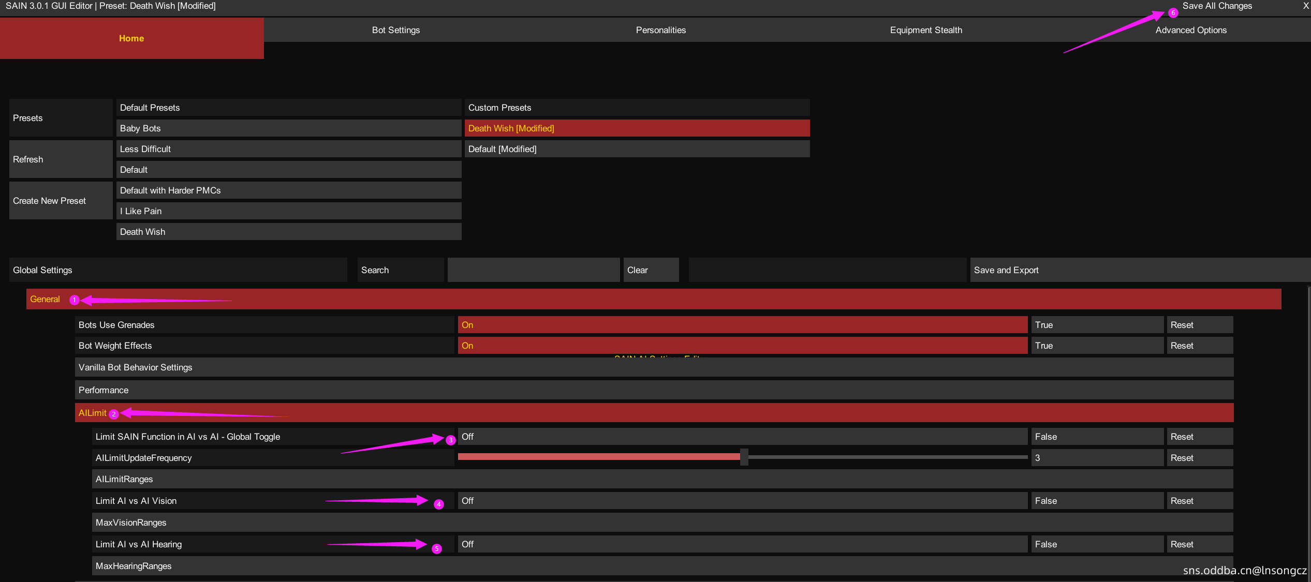Open the Equipment Stealth tab

(926, 30)
